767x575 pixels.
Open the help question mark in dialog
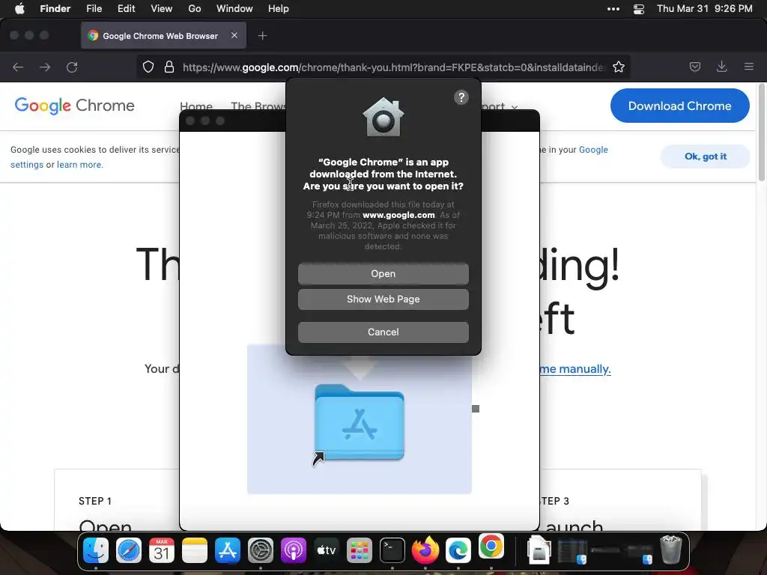[461, 97]
